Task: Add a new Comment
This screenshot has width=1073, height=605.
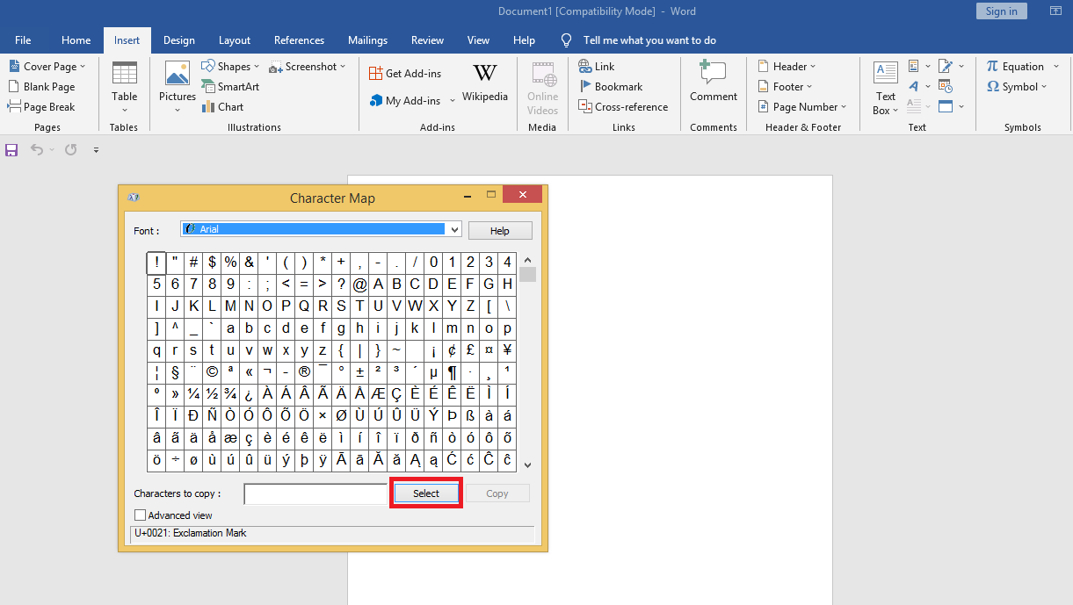Action: pos(714,82)
